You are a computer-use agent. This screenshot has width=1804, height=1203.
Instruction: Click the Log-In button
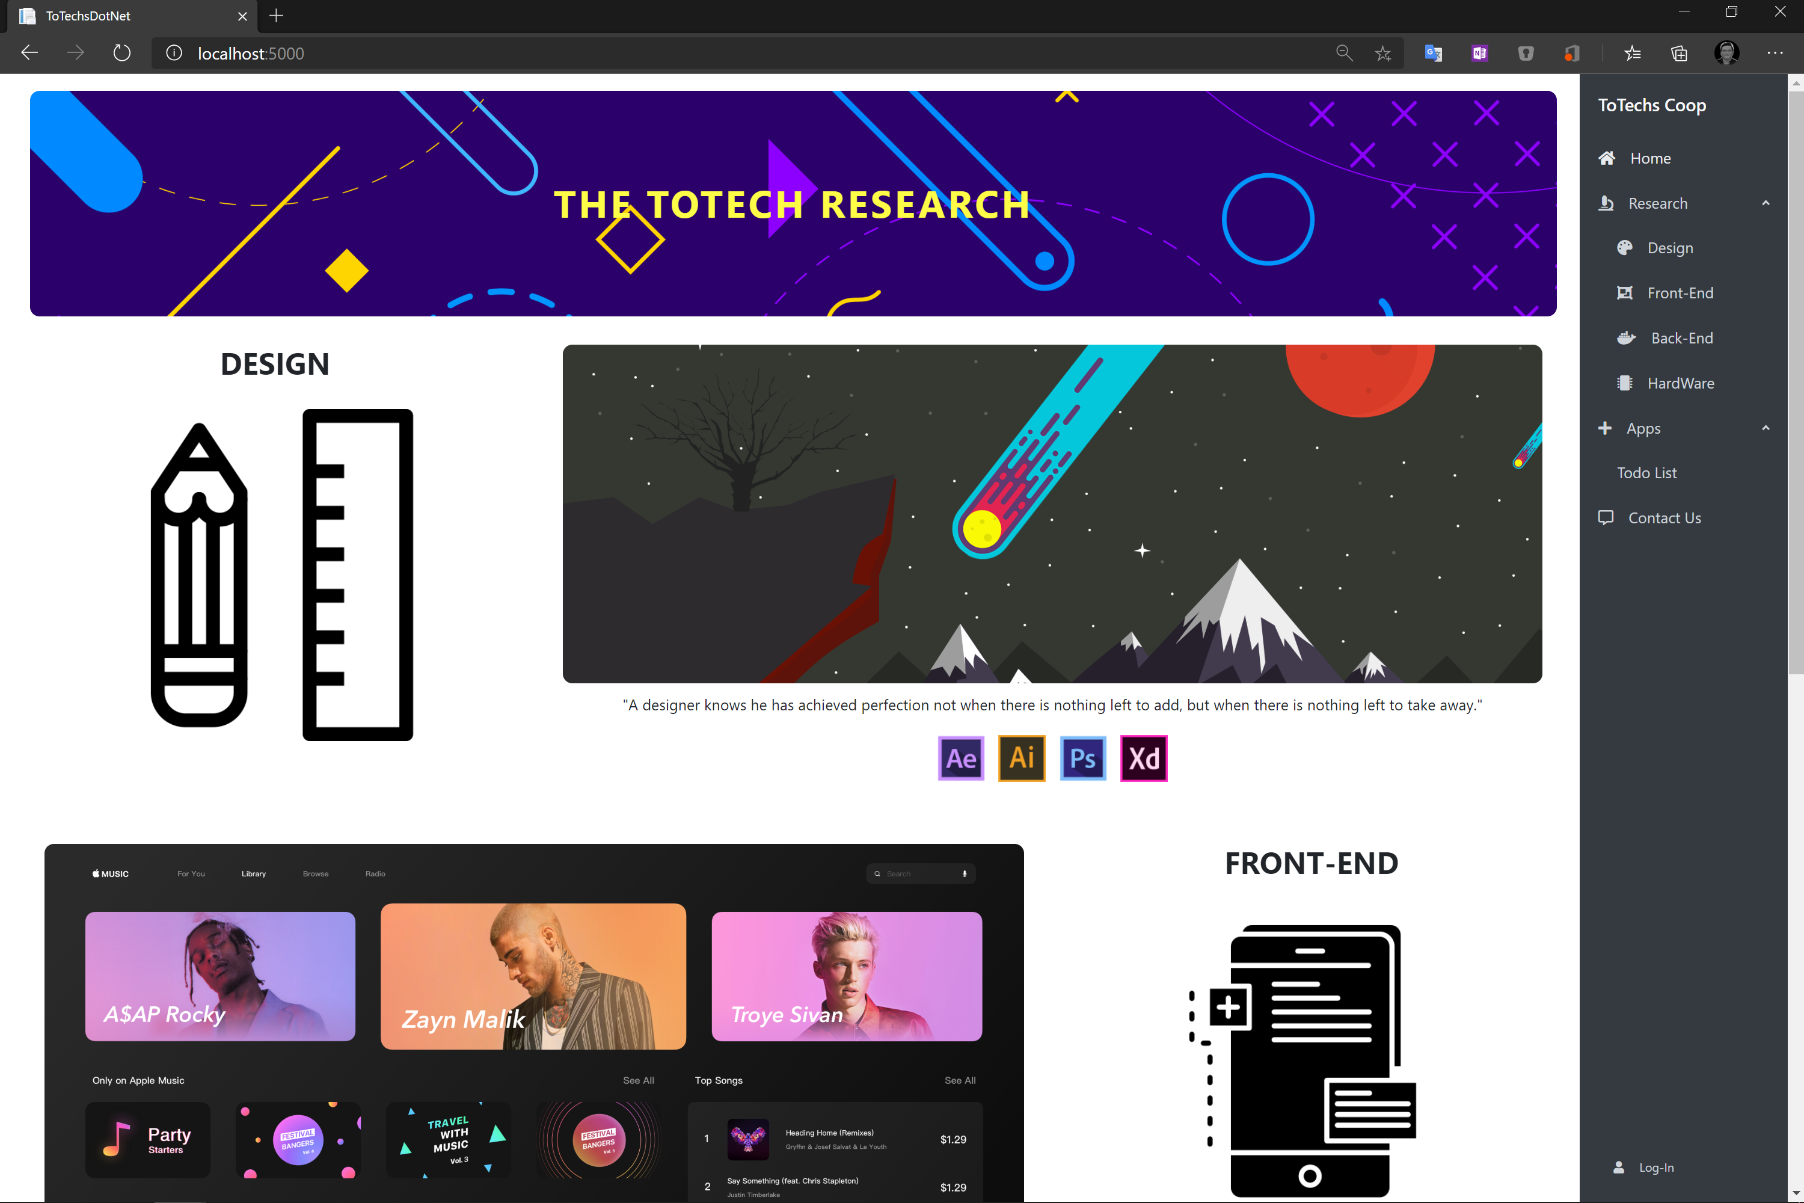pyautogui.click(x=1655, y=1167)
